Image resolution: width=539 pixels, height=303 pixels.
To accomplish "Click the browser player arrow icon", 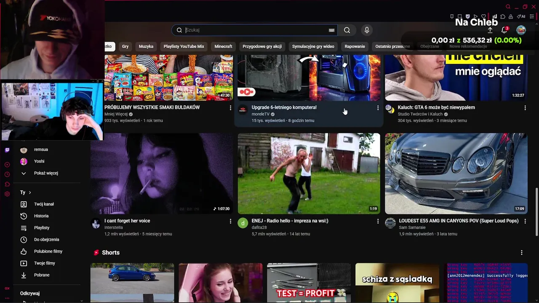I will pyautogui.click(x=475, y=16).
